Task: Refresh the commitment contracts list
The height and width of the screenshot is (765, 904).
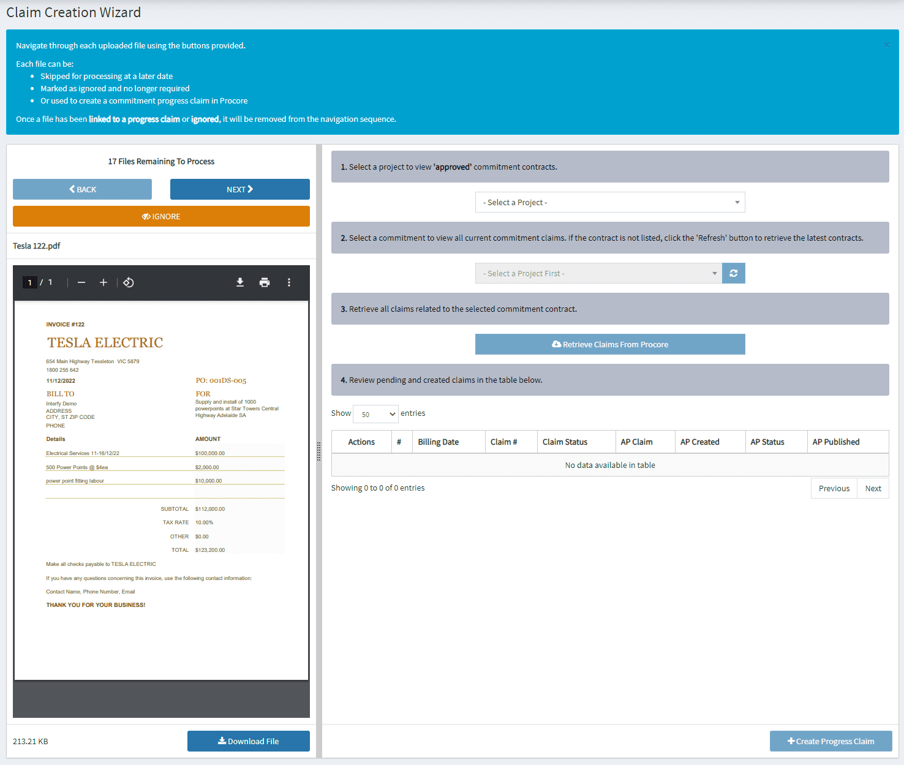Action: (733, 273)
